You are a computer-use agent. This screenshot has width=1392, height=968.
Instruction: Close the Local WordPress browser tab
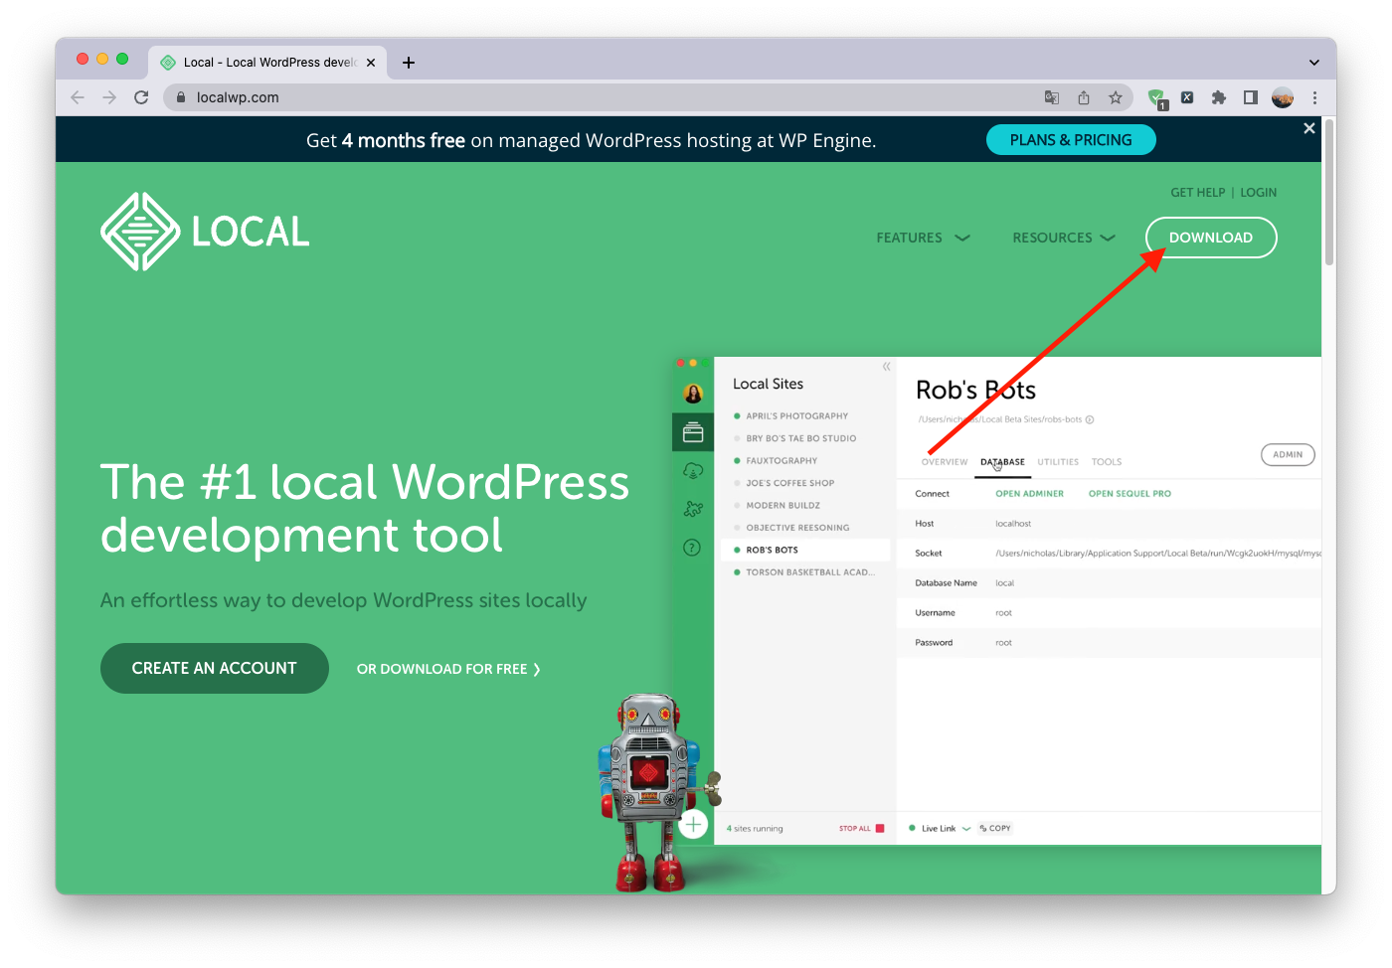click(371, 63)
